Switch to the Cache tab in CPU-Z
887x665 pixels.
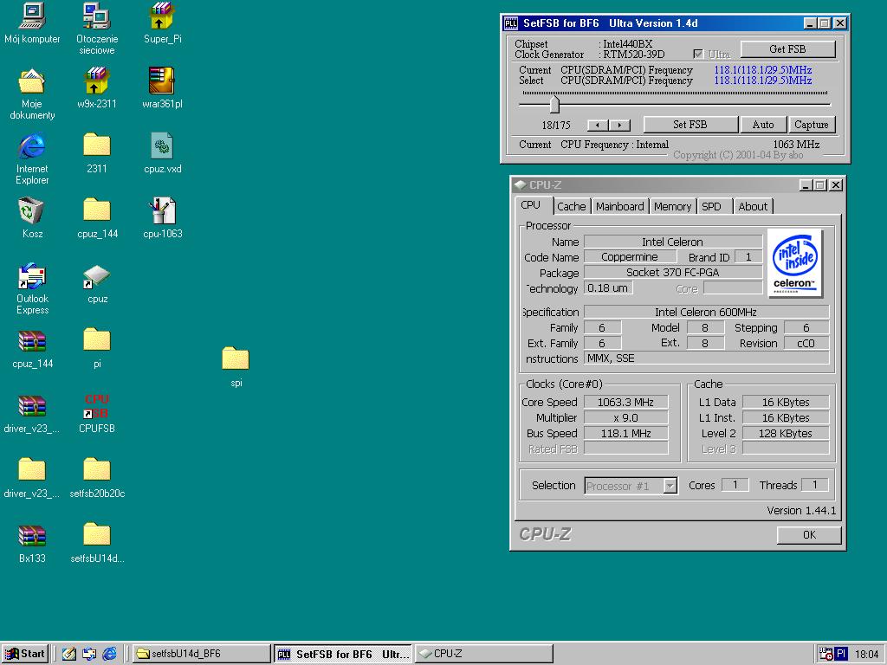572,206
